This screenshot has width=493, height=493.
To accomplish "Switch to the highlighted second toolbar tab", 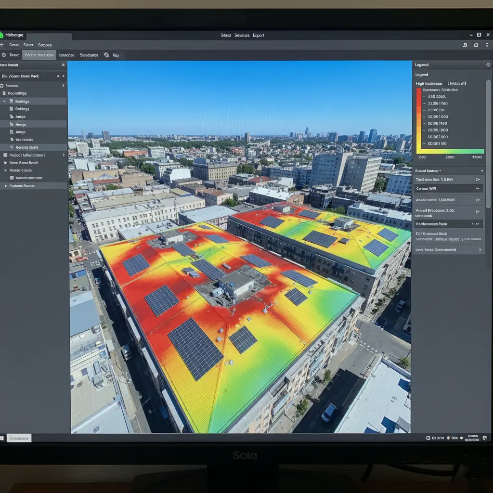I will tap(39, 55).
